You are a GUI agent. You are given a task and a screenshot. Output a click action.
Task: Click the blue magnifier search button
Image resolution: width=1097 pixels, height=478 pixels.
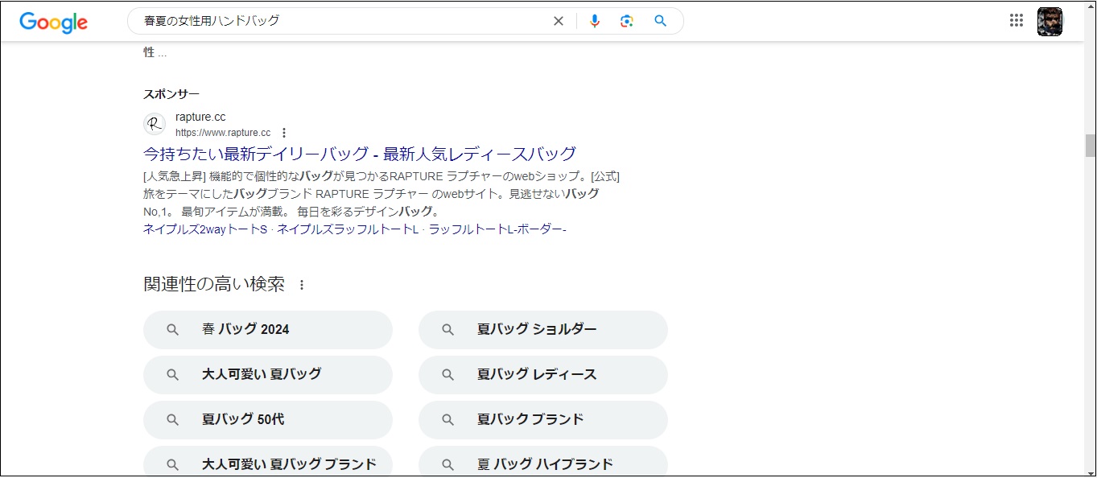(x=661, y=21)
